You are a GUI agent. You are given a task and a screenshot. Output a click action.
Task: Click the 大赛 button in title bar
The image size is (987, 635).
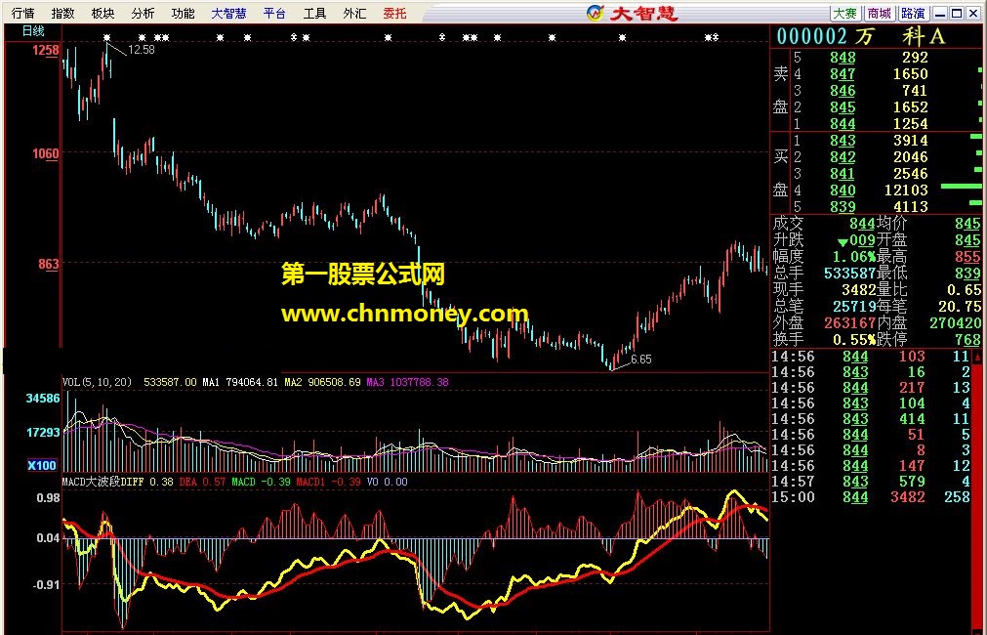845,13
